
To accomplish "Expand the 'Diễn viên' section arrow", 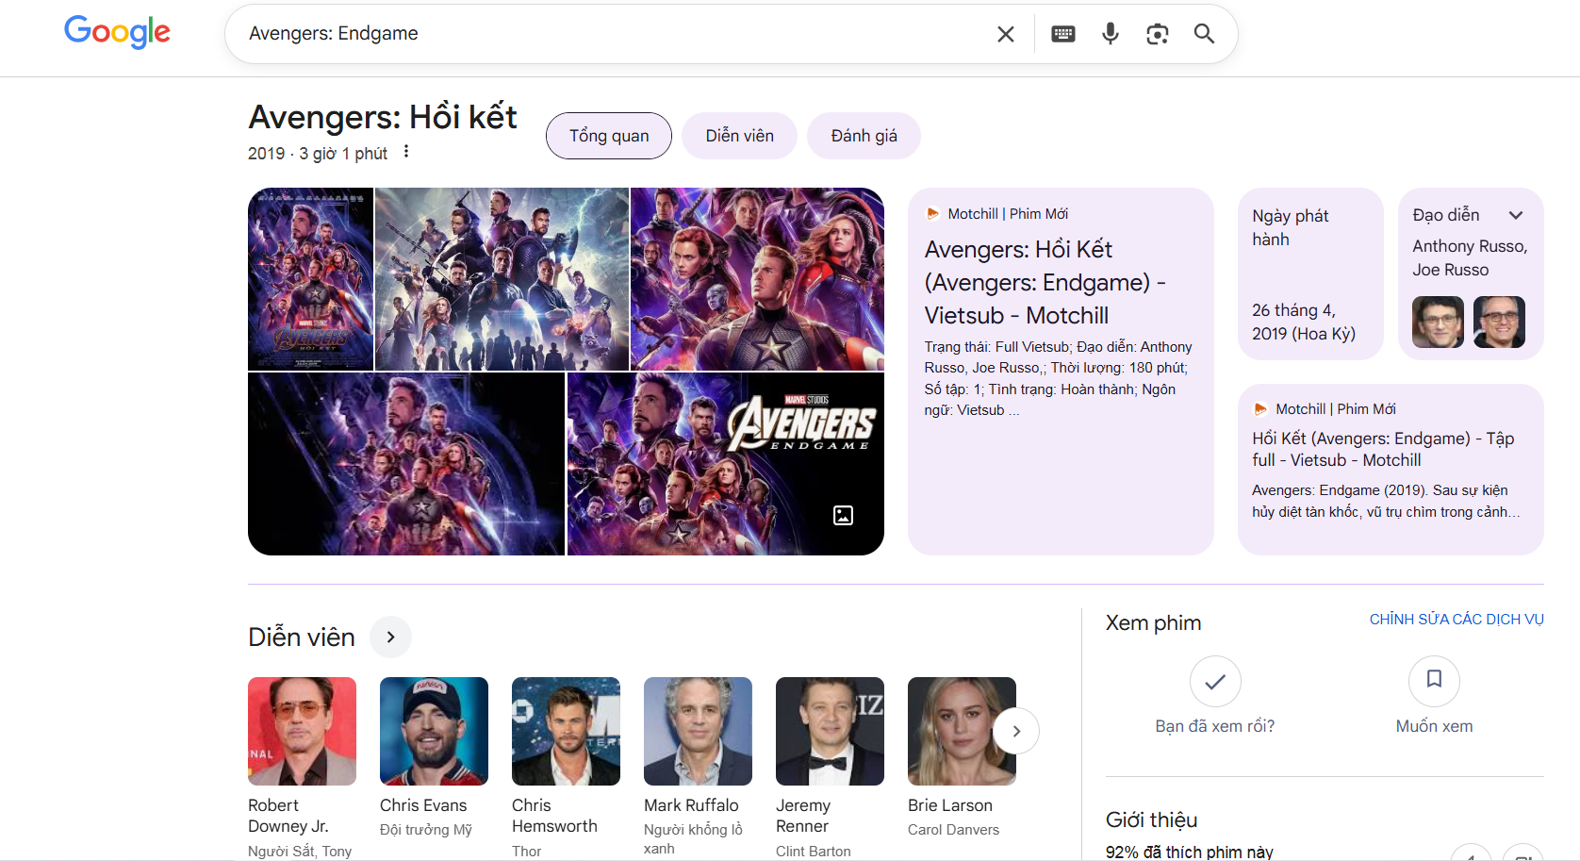I will pos(390,637).
